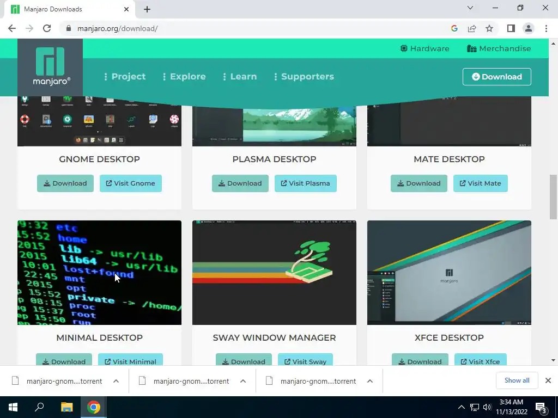Click the taskbar clock showing 3:34 AM

pos(511,407)
